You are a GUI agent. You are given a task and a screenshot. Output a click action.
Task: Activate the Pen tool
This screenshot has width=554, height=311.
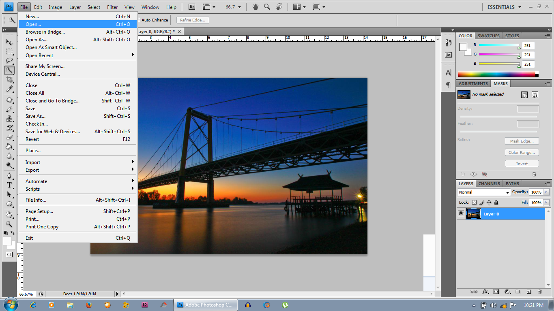tap(9, 176)
